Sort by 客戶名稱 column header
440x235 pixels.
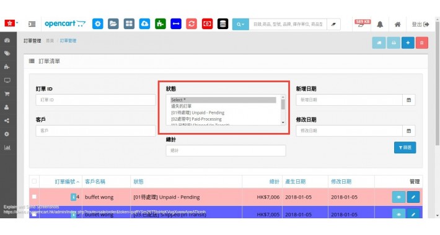tap(95, 182)
